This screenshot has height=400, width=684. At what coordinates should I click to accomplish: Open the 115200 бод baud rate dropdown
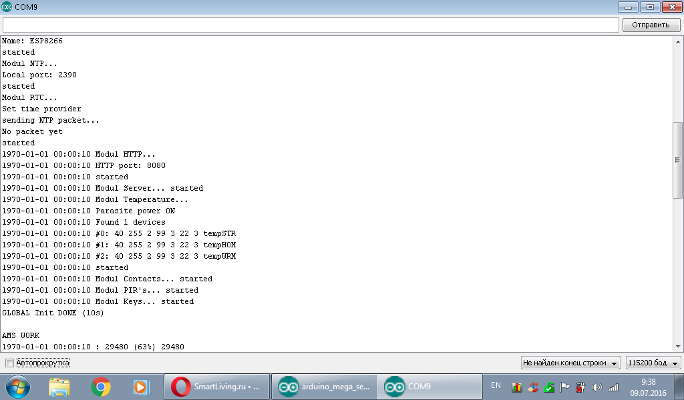pos(652,363)
